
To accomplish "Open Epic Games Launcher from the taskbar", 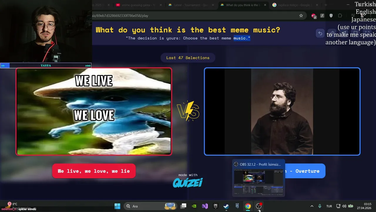I will [x=216, y=206].
